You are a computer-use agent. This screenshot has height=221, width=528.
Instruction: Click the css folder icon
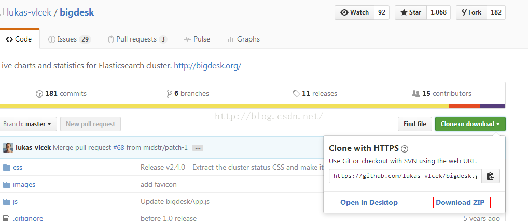pos(7,168)
